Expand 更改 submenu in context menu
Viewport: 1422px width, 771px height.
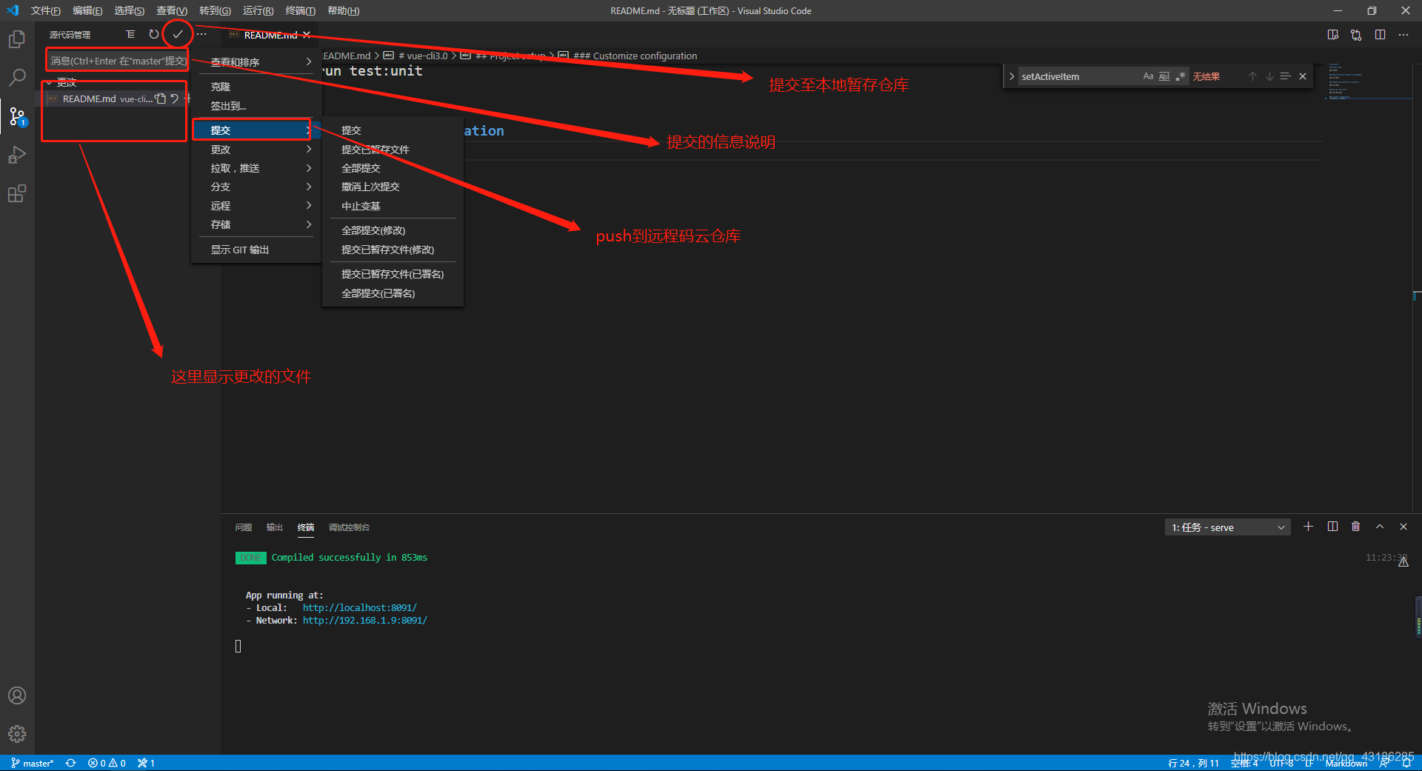[256, 150]
